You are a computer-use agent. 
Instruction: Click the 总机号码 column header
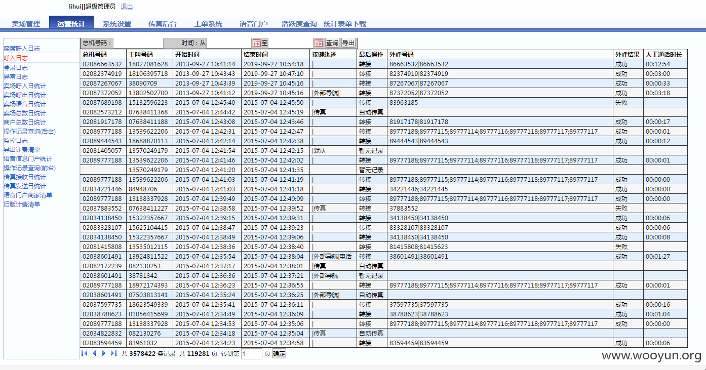[x=103, y=54]
